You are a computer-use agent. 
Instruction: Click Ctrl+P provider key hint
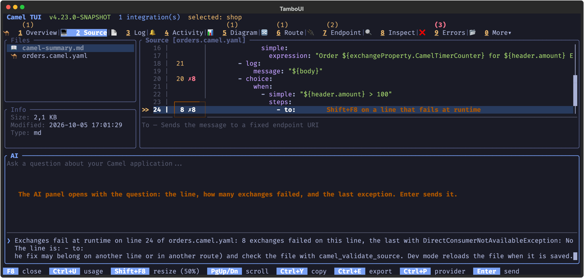coord(433,271)
